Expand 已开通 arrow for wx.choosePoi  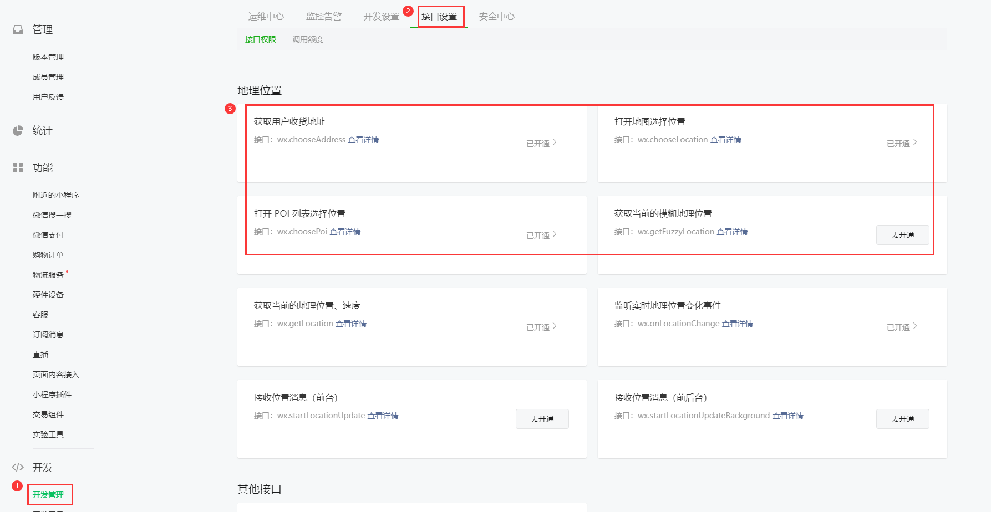click(554, 234)
